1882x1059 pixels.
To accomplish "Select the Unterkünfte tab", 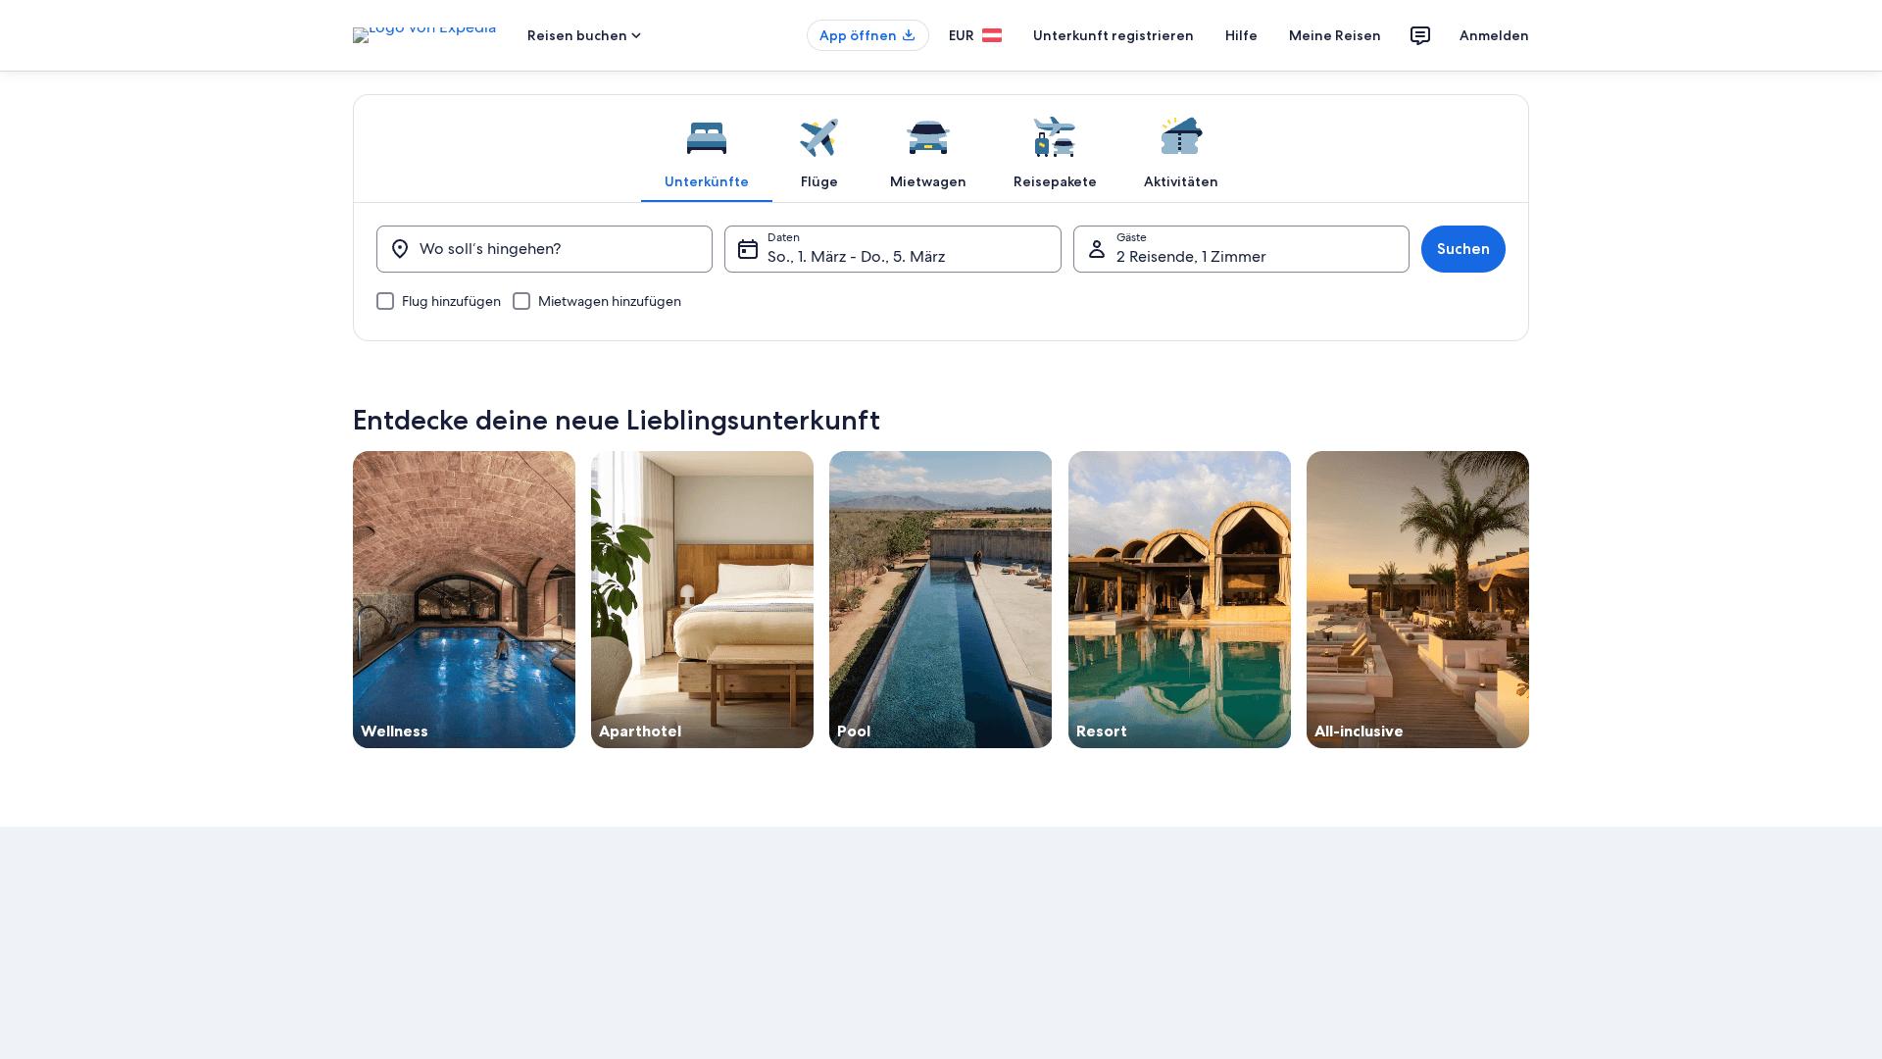I will (x=706, y=181).
